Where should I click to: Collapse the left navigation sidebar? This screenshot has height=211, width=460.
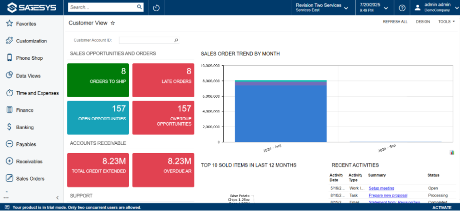coord(57,198)
